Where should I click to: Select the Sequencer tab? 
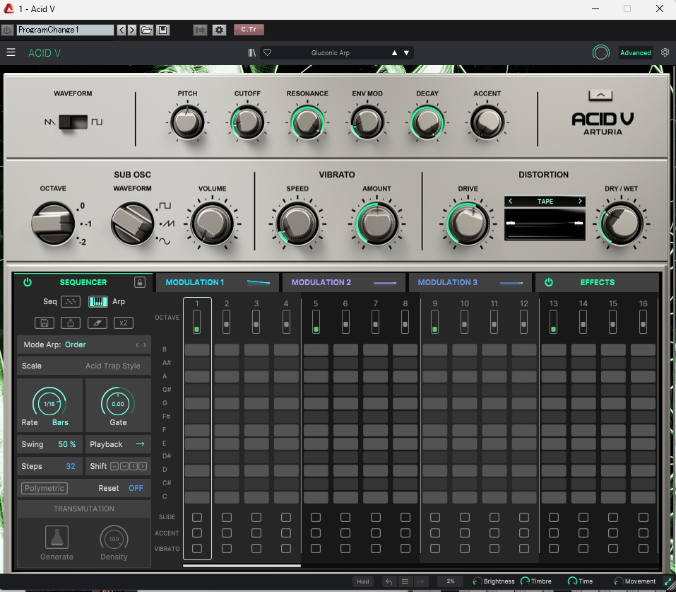83,282
